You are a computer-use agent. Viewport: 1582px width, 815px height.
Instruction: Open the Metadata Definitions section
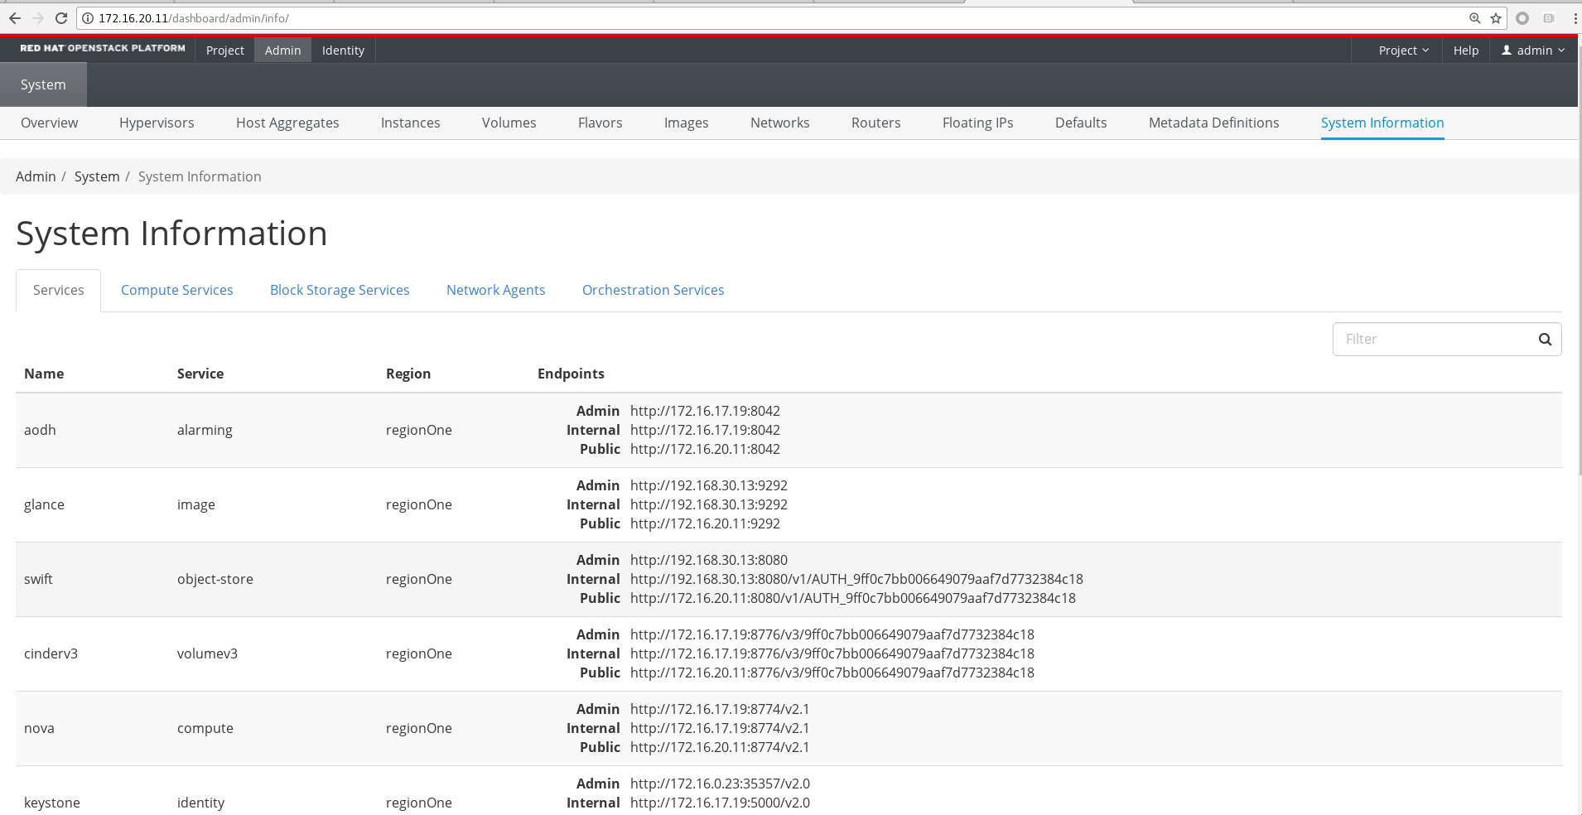point(1214,123)
